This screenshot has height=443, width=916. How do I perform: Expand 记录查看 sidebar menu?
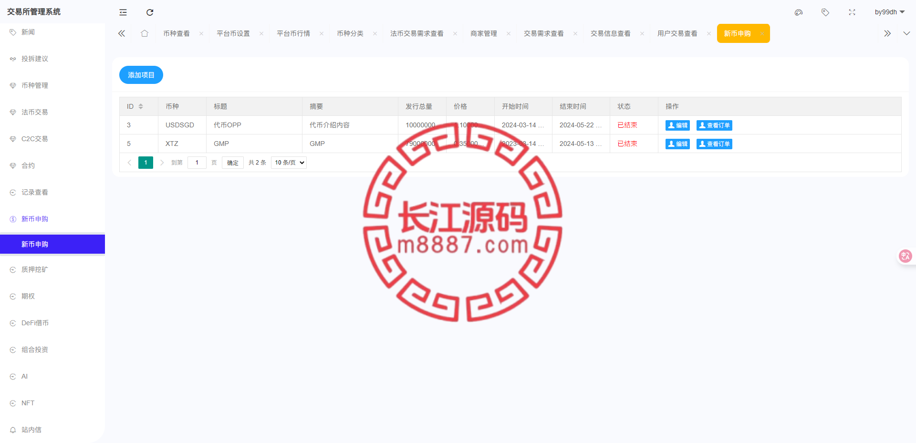(x=52, y=192)
